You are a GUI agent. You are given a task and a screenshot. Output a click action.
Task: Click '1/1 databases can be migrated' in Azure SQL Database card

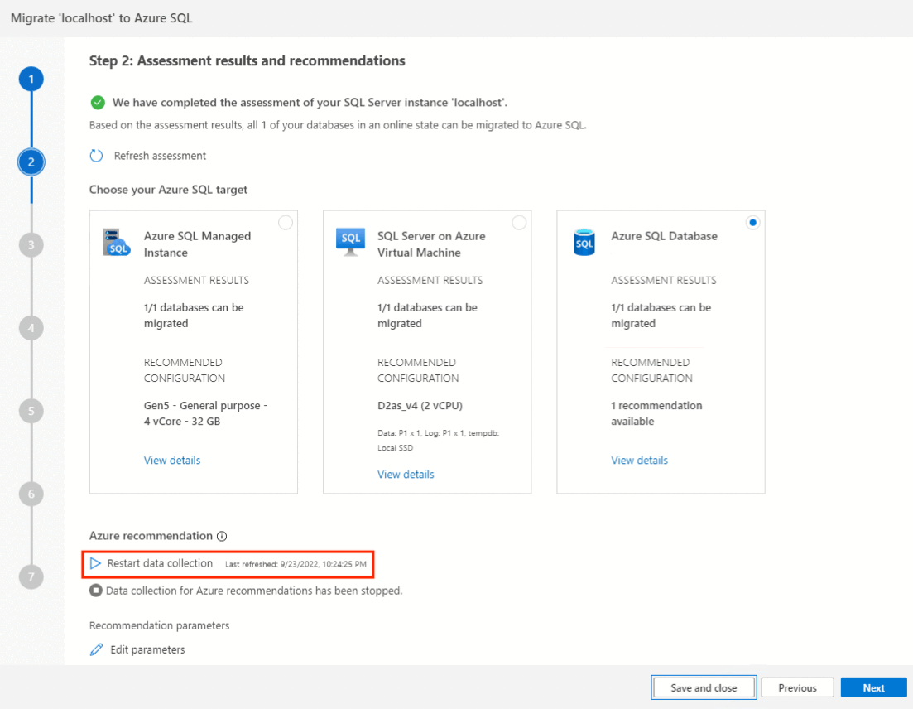[661, 316]
